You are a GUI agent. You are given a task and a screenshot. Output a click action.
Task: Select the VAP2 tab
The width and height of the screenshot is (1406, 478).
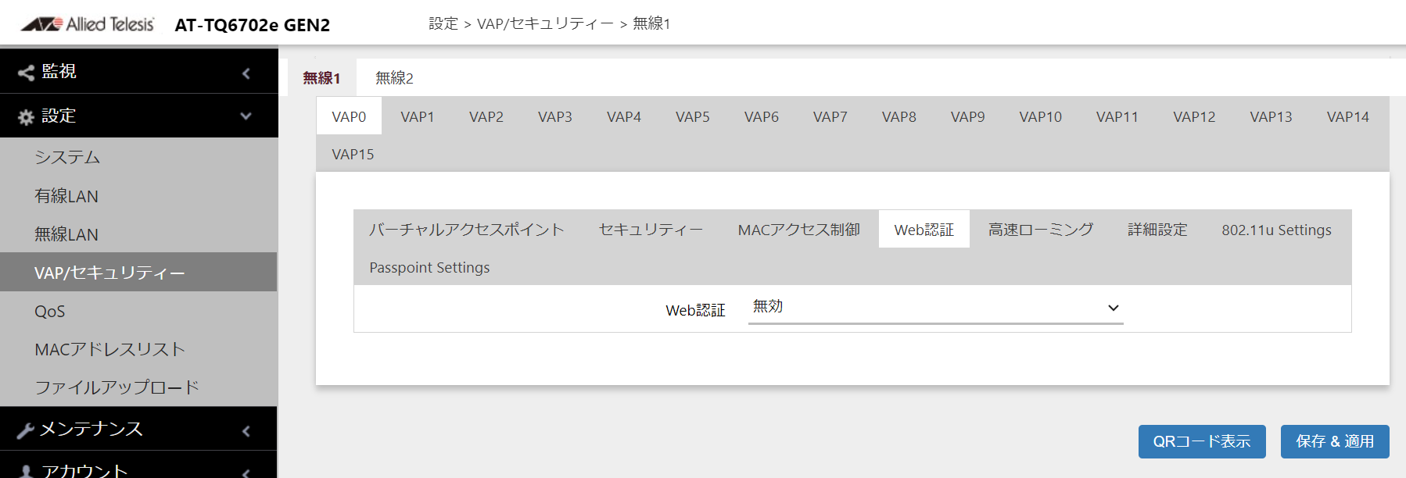click(486, 116)
